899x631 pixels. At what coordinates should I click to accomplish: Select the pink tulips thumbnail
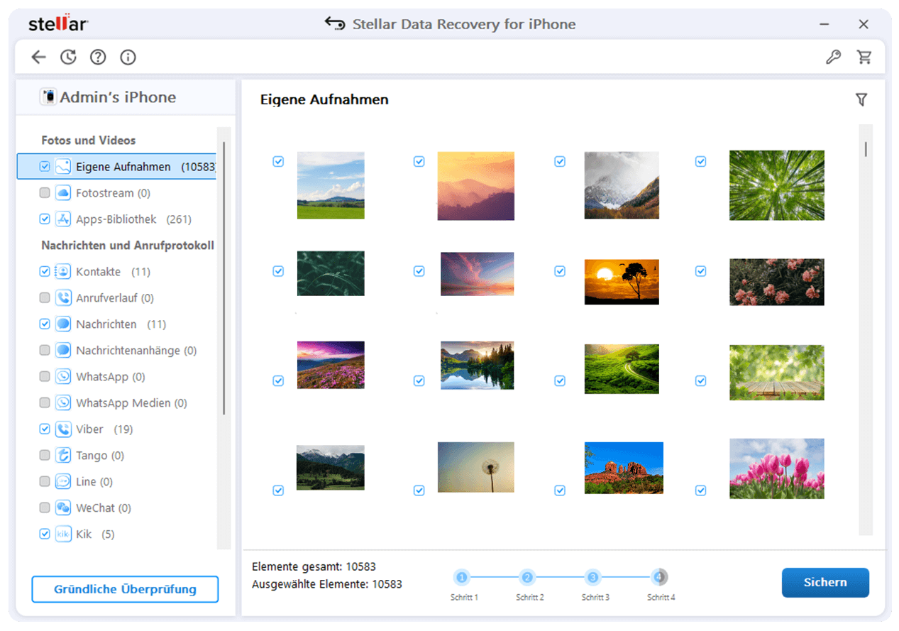pos(776,468)
